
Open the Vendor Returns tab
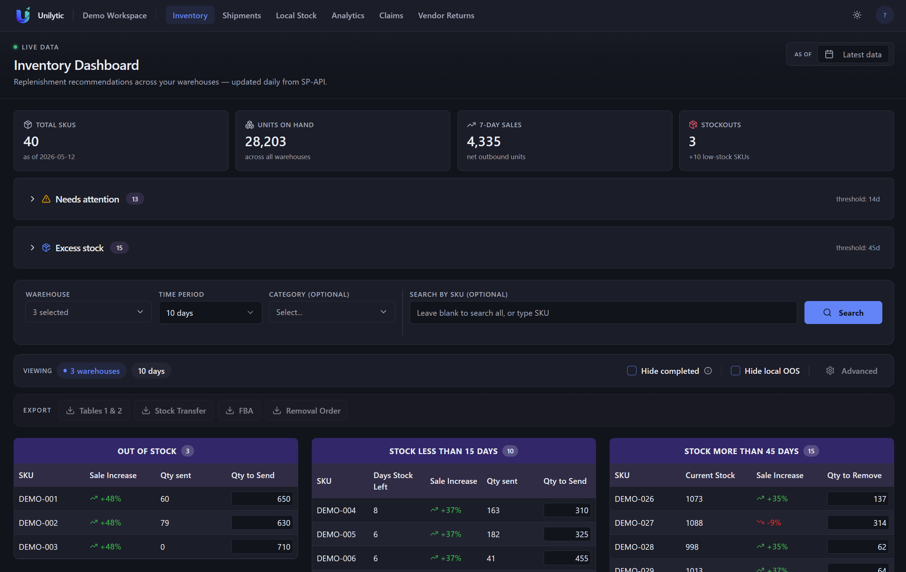446,15
